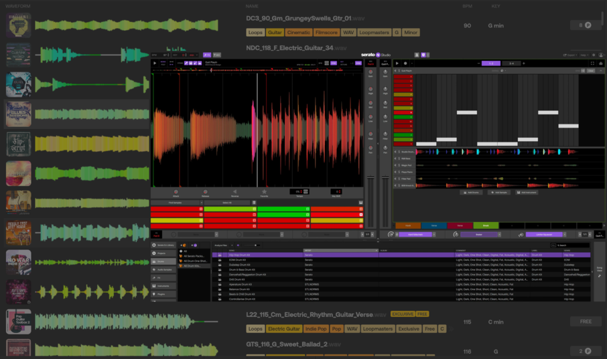This screenshot has height=359, width=607.
Task: Select the green Break scene tab
Action: coord(486,226)
